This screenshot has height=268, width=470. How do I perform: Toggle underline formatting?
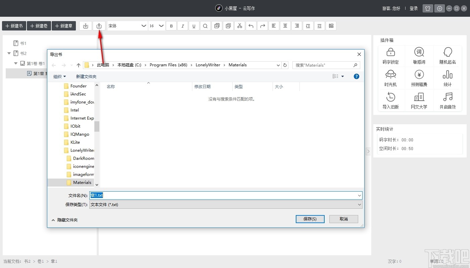point(194,26)
